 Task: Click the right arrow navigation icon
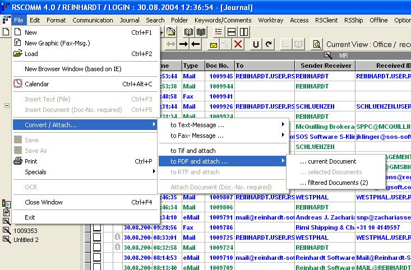pyautogui.click(x=183, y=44)
